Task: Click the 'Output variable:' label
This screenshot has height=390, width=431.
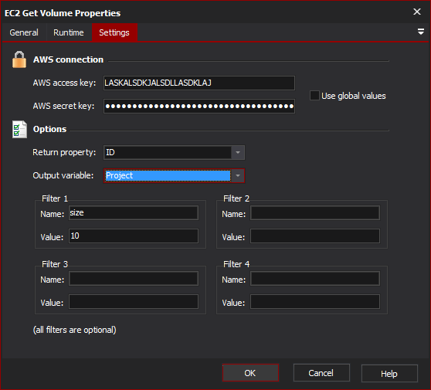Action: [x=63, y=175]
